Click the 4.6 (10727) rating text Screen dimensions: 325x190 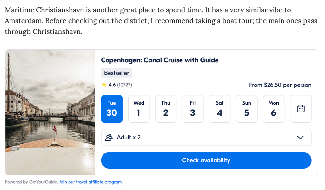[x=120, y=85]
